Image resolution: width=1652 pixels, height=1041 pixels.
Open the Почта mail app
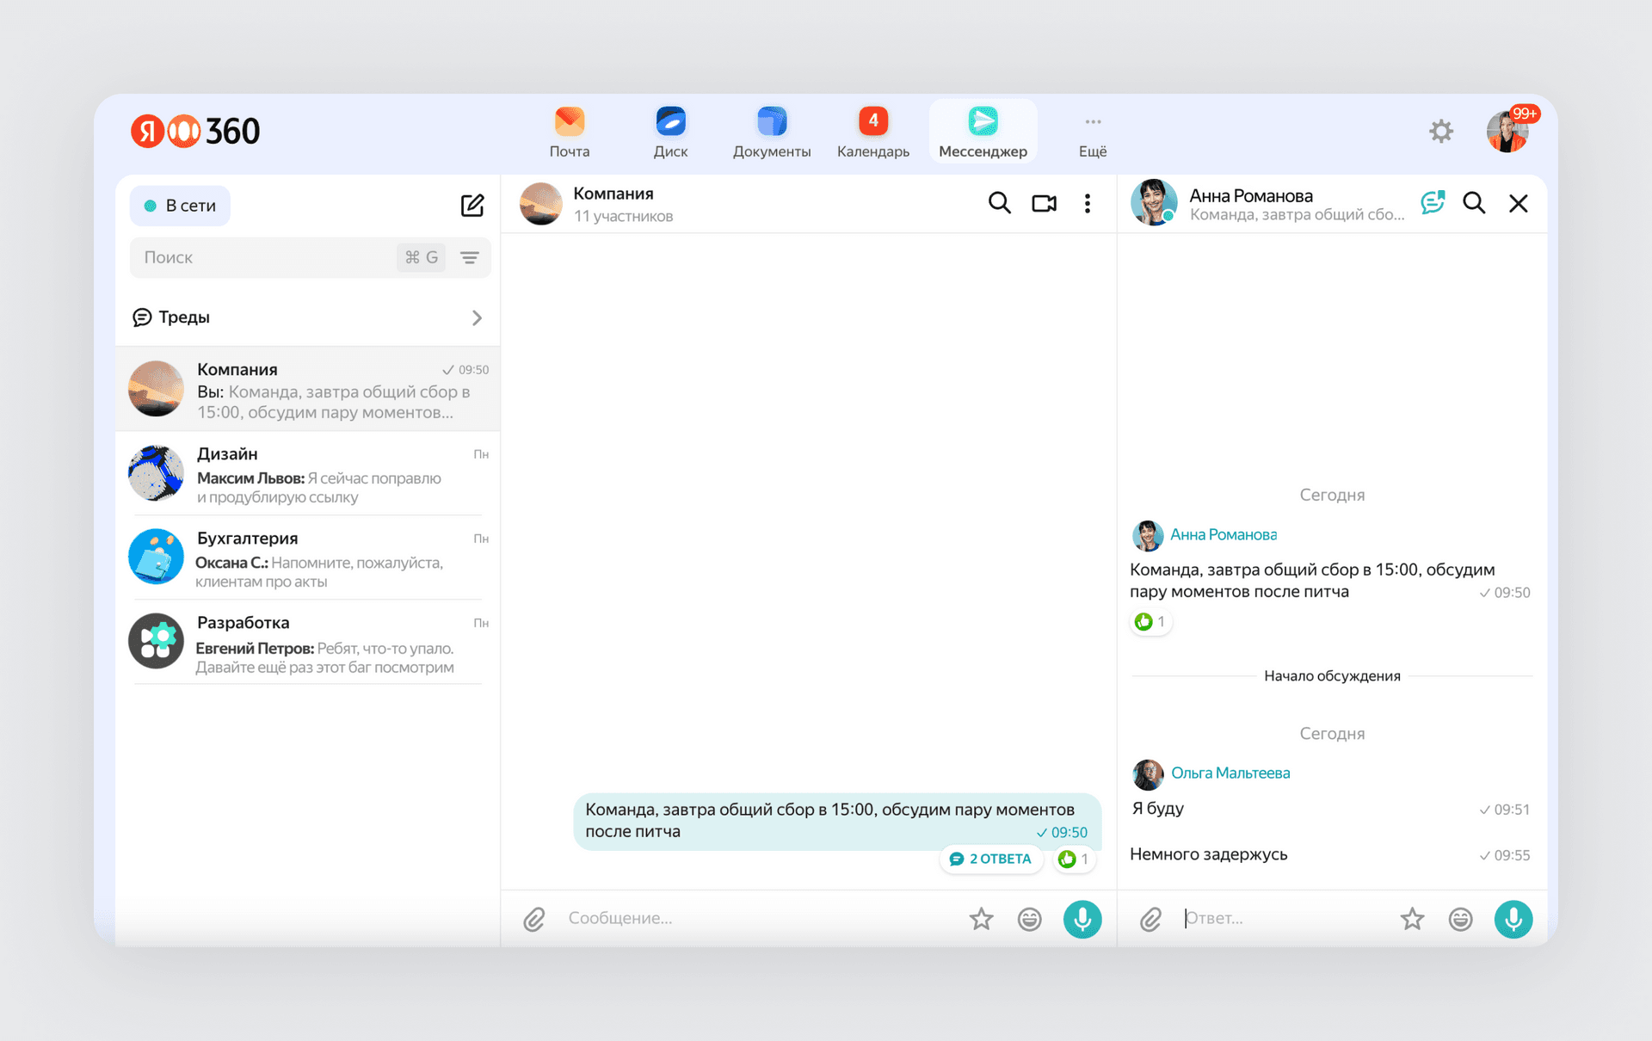(569, 132)
